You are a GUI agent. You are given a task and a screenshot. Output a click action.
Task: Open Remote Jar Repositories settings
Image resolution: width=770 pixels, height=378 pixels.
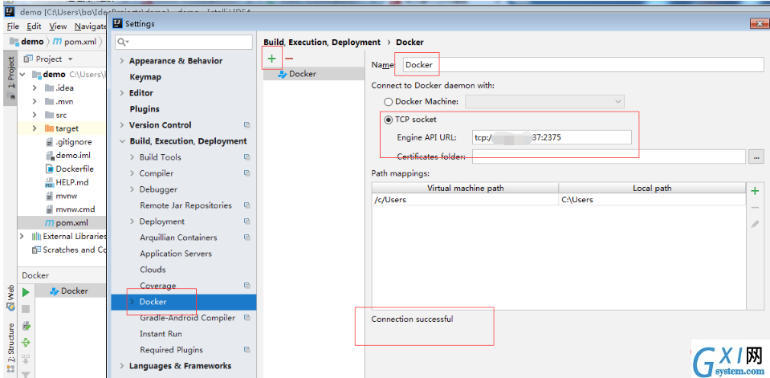click(185, 205)
